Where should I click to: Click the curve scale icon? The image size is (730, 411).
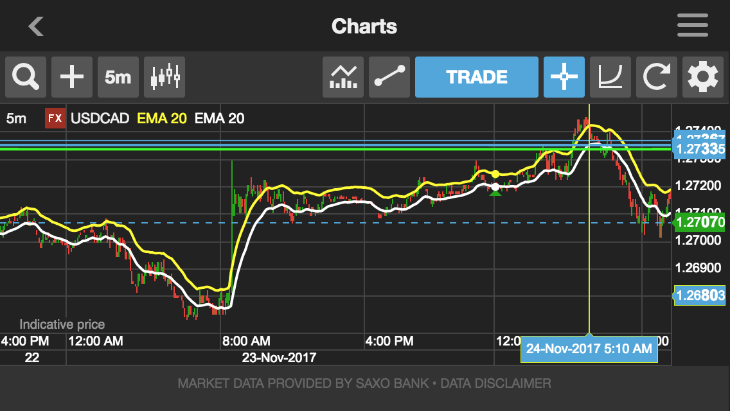click(610, 77)
